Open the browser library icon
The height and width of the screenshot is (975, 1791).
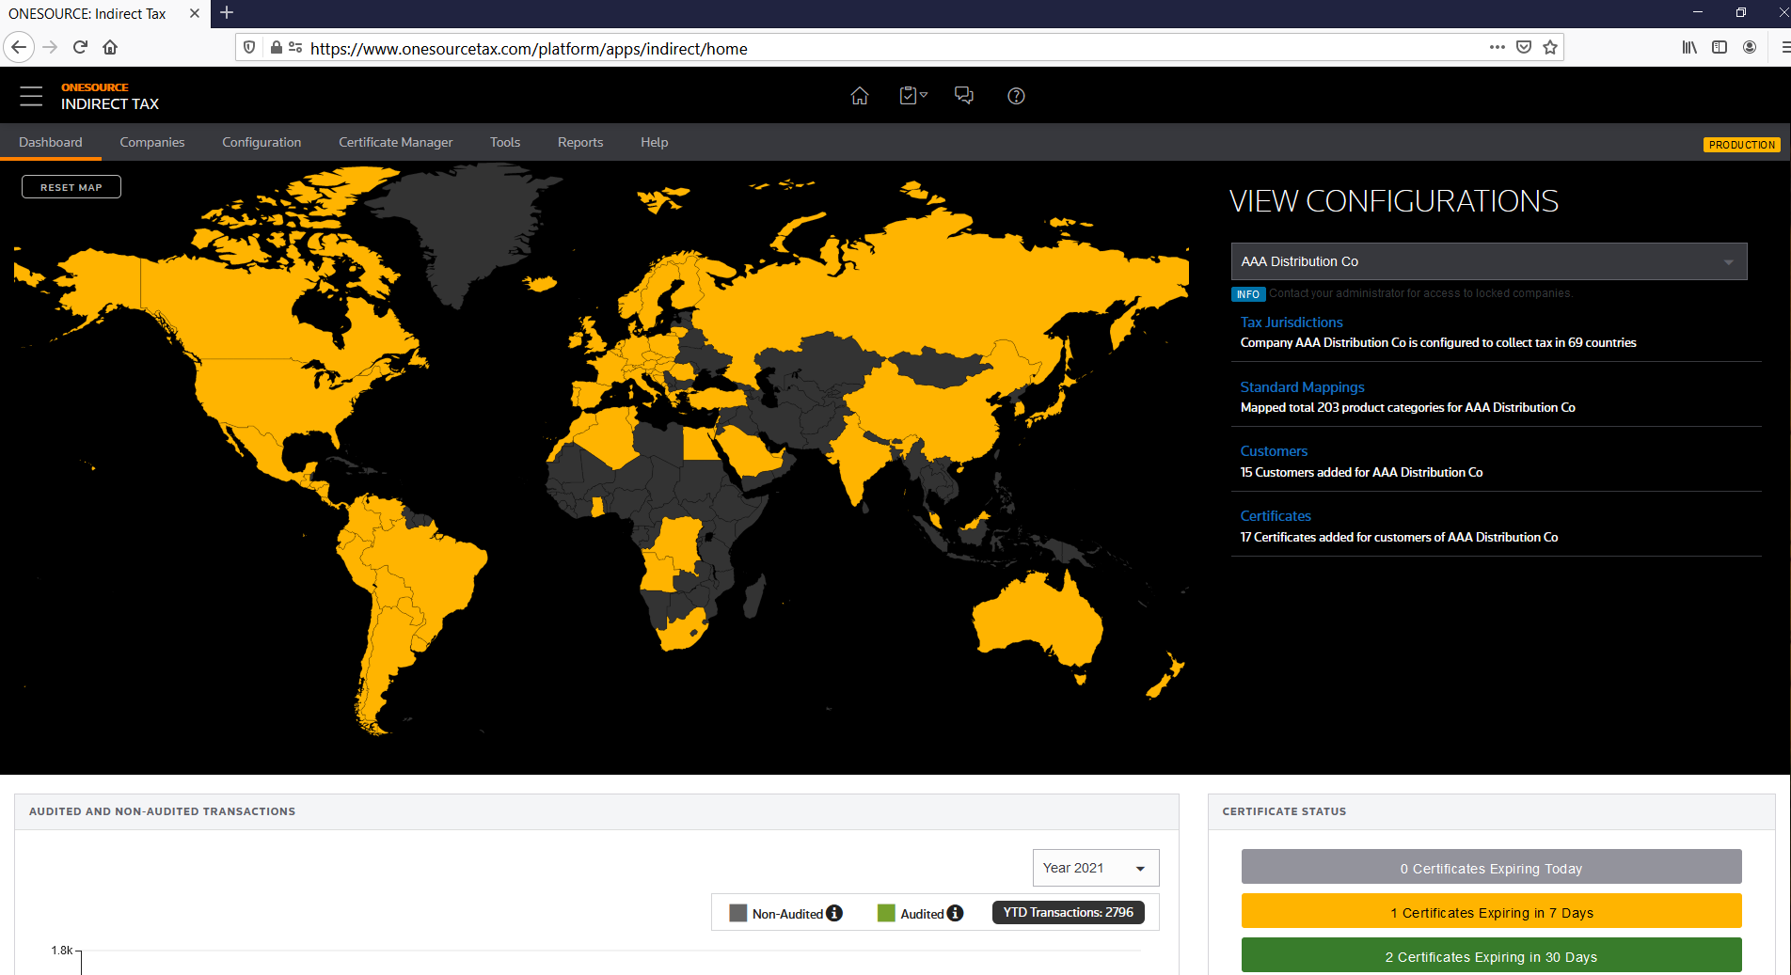coord(1689,47)
